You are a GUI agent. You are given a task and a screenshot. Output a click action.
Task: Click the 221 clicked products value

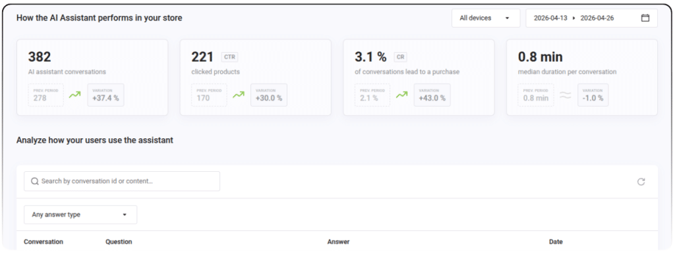point(202,57)
